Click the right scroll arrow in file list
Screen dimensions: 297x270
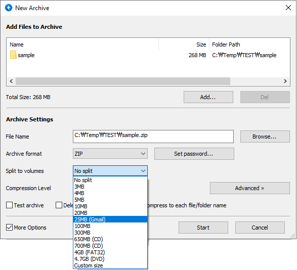285,81
